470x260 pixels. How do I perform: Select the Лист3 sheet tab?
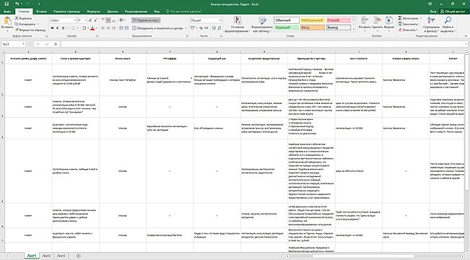coord(61,256)
